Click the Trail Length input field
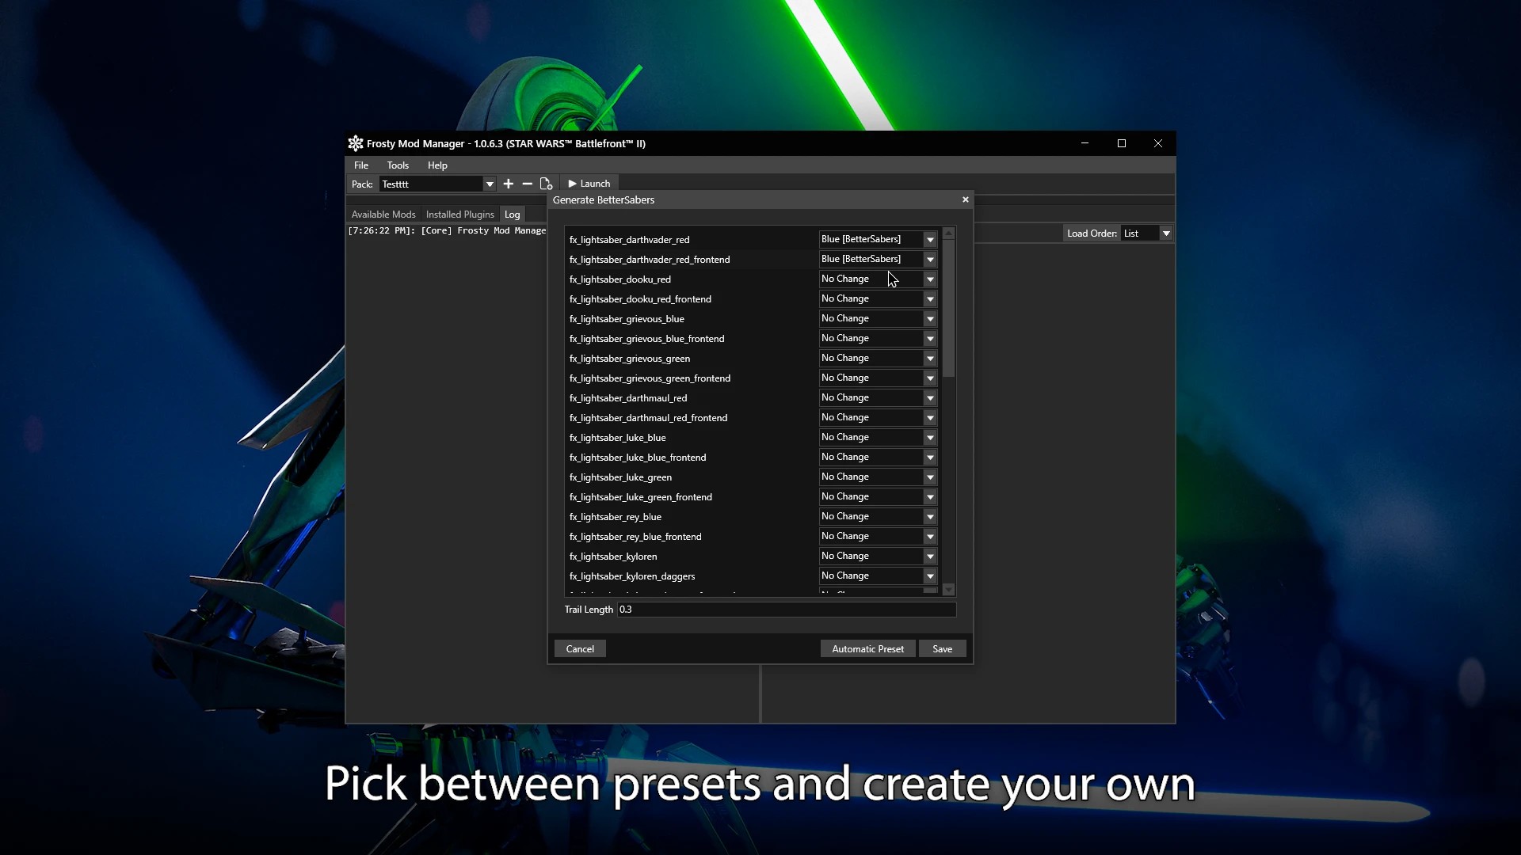Viewport: 1521px width, 855px height. [787, 610]
